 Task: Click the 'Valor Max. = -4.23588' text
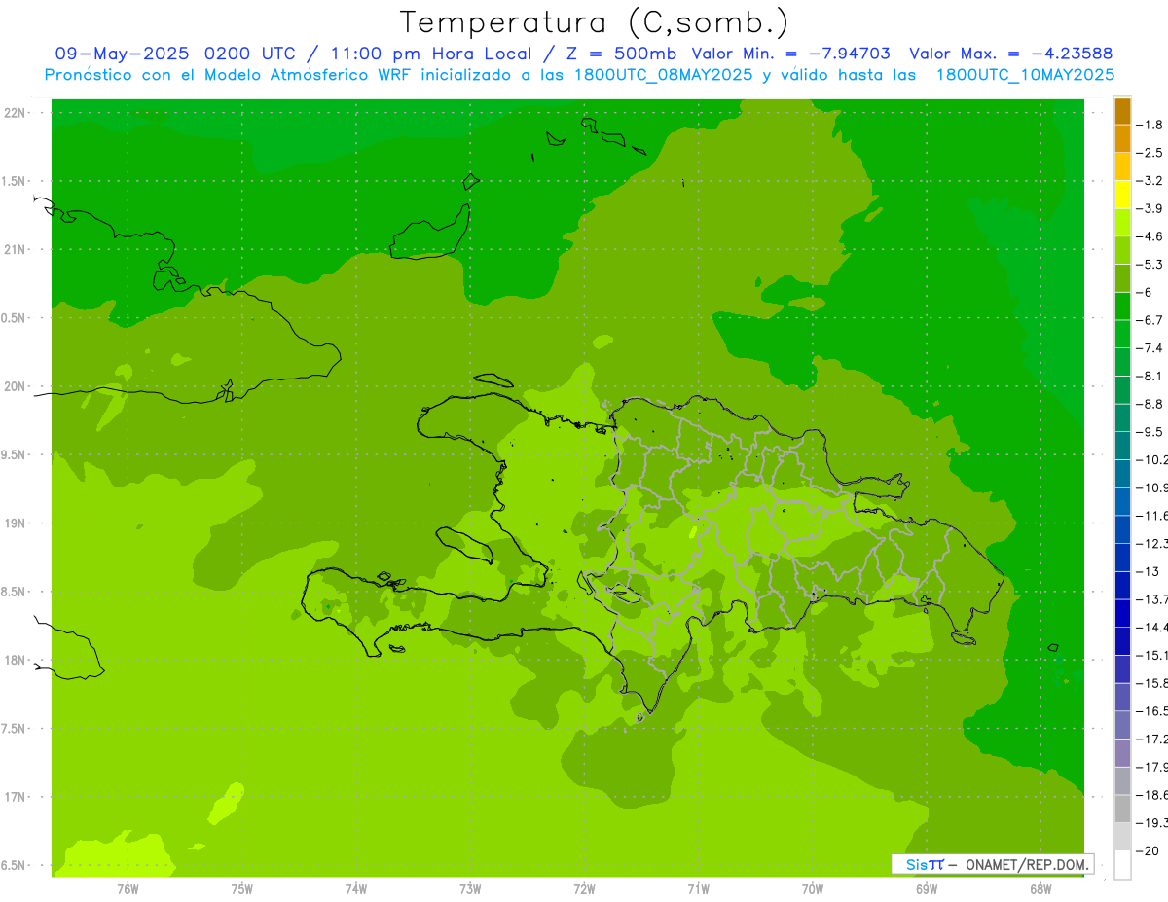[x=1011, y=54]
